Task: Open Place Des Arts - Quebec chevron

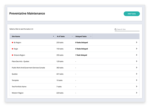Action: 137,61
